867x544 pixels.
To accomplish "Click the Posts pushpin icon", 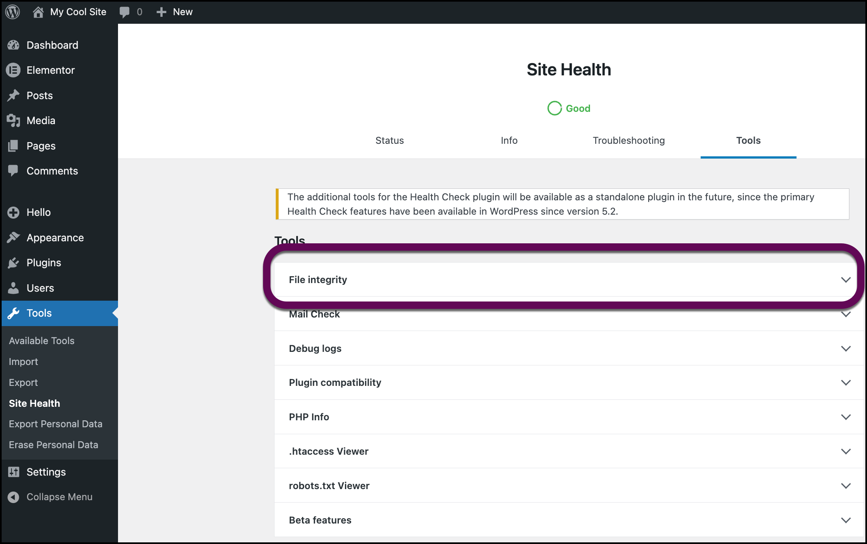I will (14, 95).
